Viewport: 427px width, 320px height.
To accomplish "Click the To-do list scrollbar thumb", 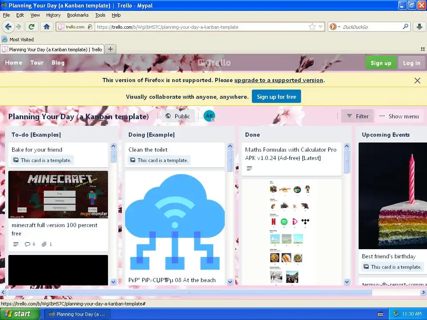I will [x=113, y=156].
